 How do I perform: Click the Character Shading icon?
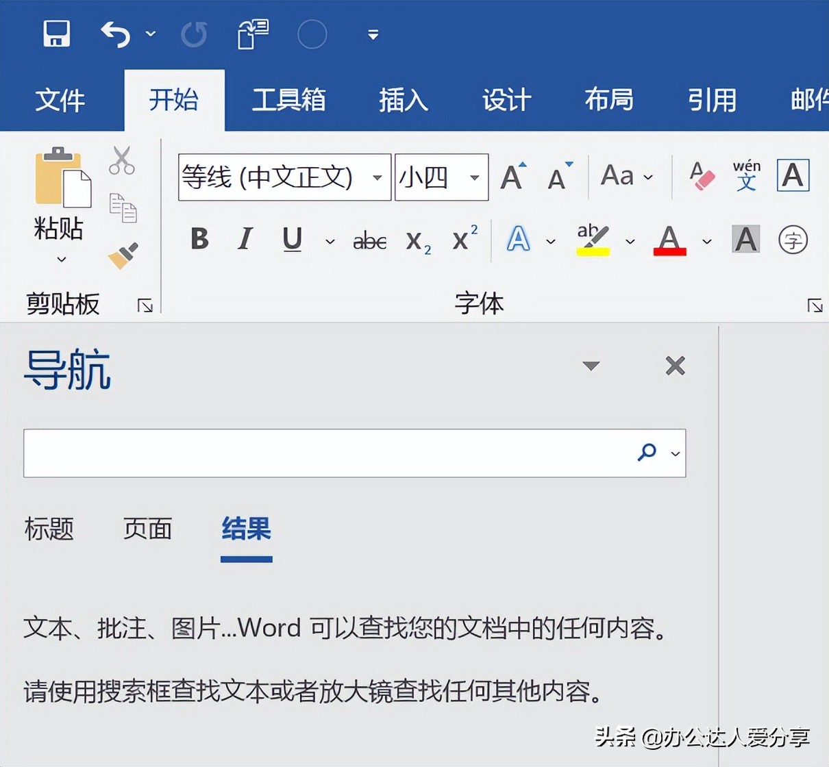point(745,240)
